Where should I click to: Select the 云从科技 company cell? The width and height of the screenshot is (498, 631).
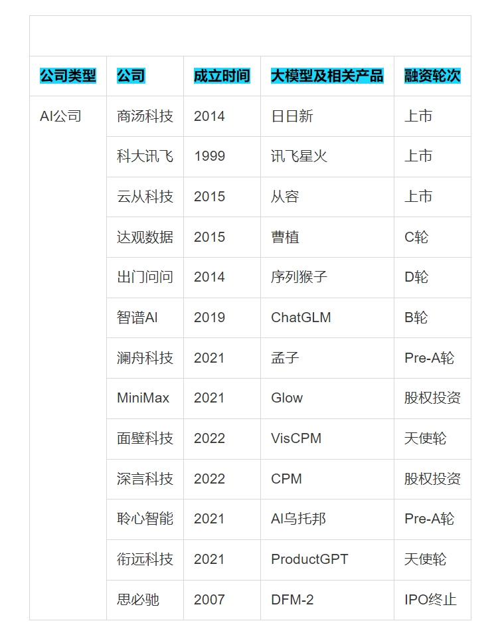pyautogui.click(x=145, y=197)
